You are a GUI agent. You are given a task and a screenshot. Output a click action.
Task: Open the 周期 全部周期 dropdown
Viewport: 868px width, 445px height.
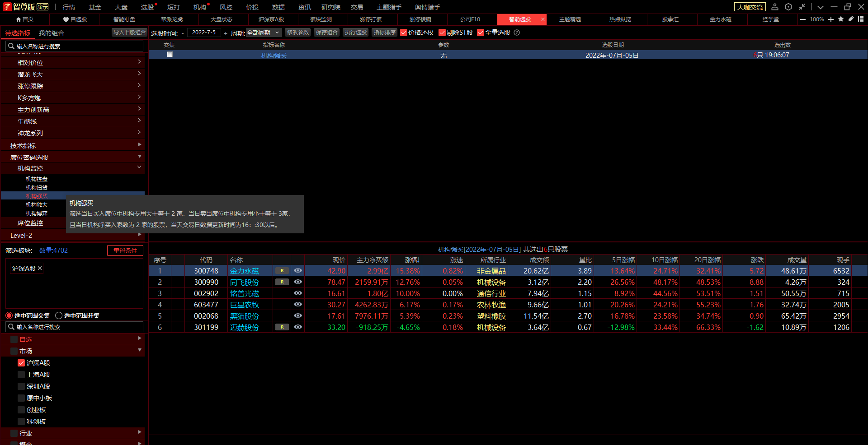264,32
